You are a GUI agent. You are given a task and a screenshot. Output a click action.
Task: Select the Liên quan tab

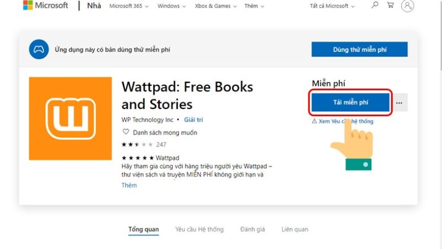pyautogui.click(x=294, y=229)
